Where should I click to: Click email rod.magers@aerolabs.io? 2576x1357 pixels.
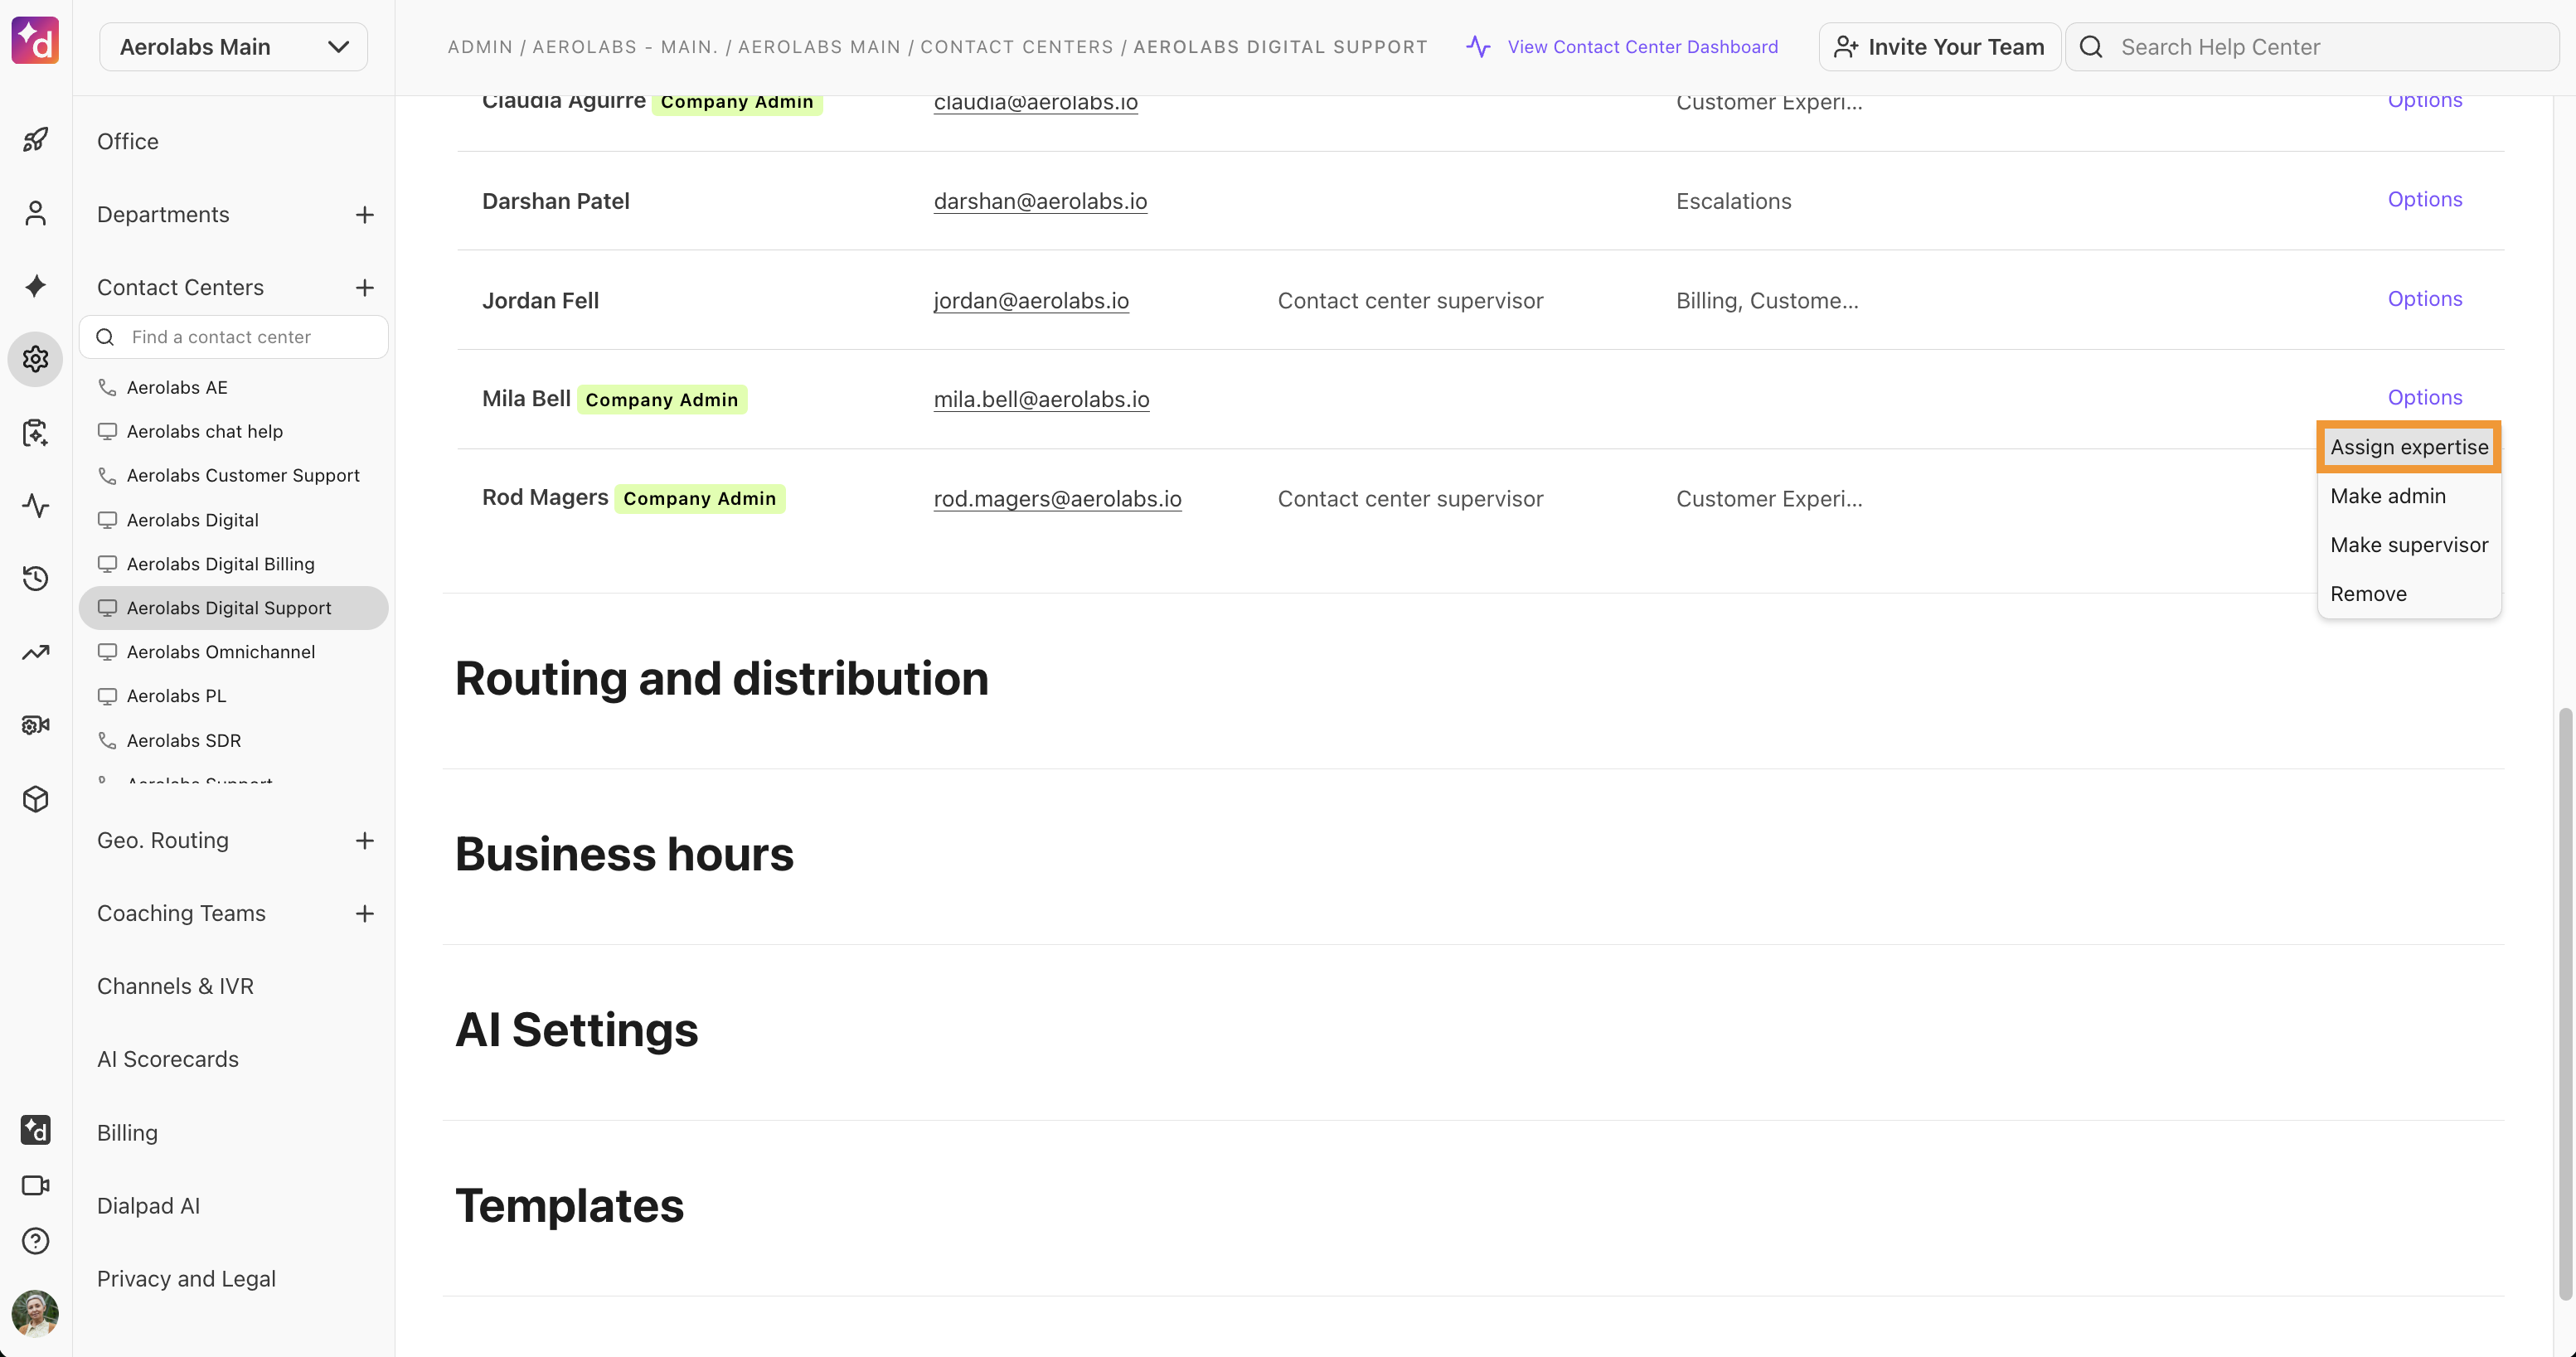tap(1057, 498)
